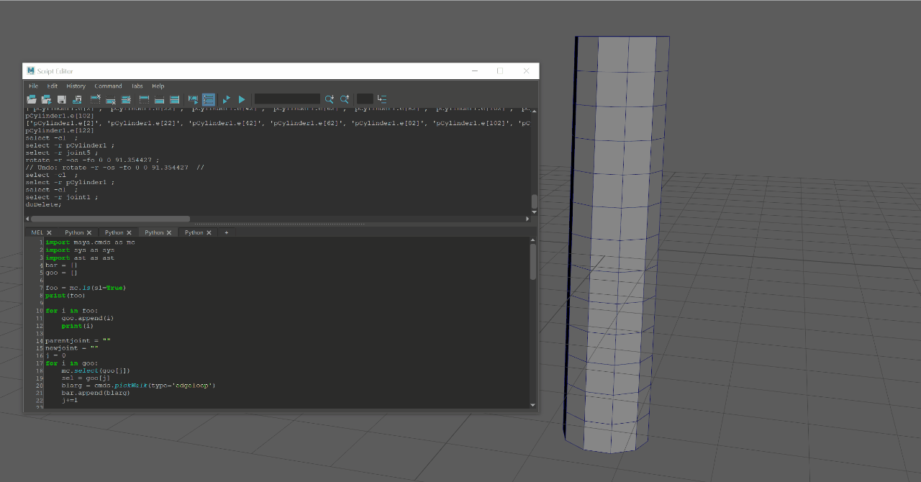Viewport: 921px width, 482px height.
Task: Click the line 'parentjoint = ""'
Action: point(78,340)
